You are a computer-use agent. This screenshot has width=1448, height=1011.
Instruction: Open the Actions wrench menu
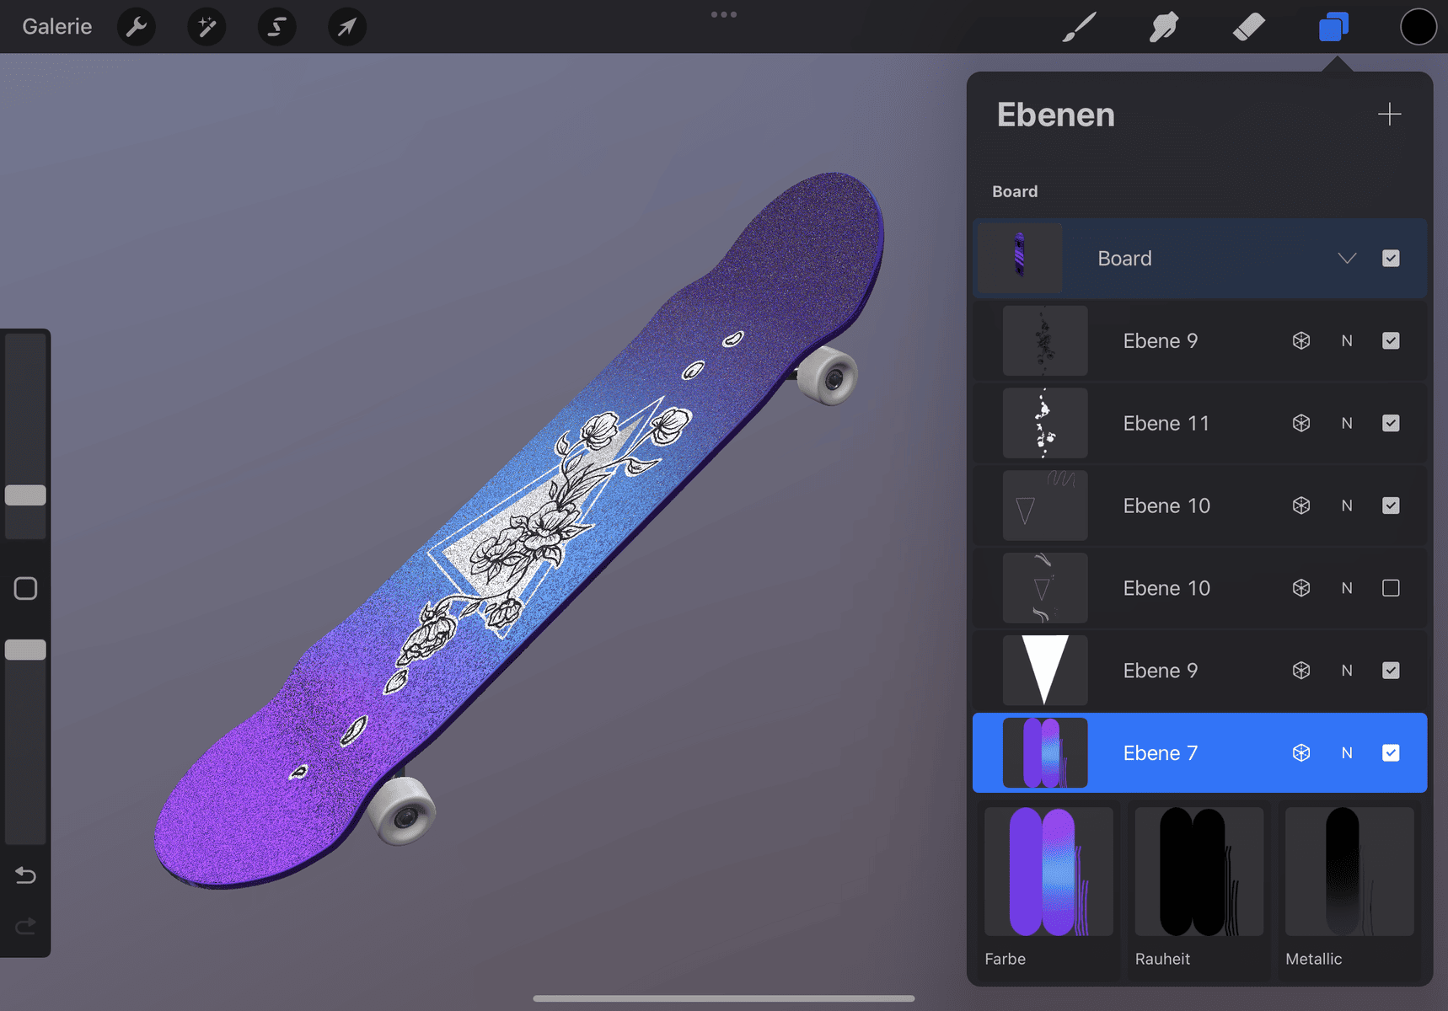(x=137, y=27)
